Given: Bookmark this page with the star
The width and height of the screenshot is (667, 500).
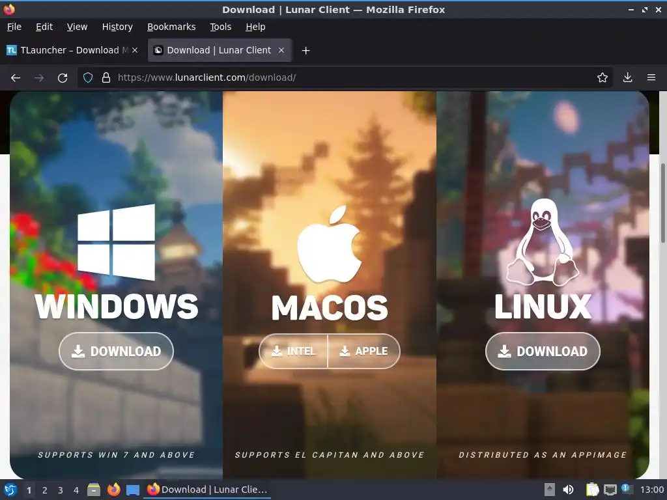Looking at the screenshot, I should click(602, 78).
